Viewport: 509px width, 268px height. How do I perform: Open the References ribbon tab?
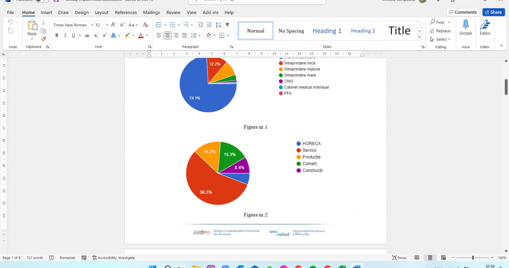click(x=126, y=12)
